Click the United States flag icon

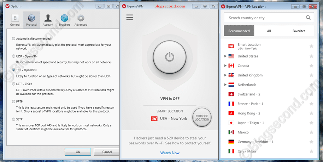click(x=231, y=56)
